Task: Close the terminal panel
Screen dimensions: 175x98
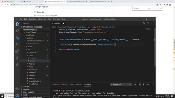Action: tap(152, 85)
